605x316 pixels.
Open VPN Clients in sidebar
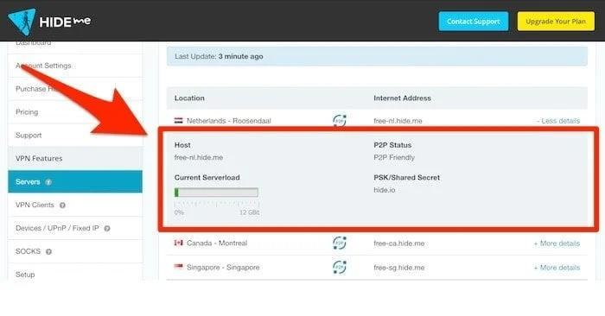(x=75, y=205)
